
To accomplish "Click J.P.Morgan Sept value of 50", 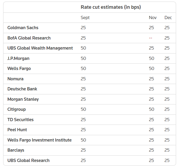I will click(x=83, y=58).
